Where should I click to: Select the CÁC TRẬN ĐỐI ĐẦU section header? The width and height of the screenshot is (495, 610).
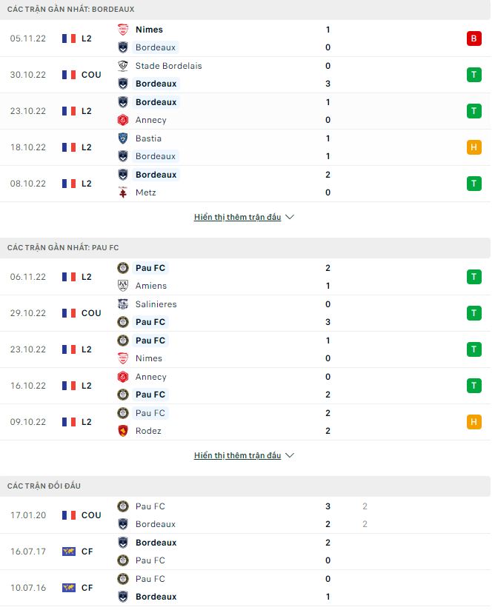44,486
